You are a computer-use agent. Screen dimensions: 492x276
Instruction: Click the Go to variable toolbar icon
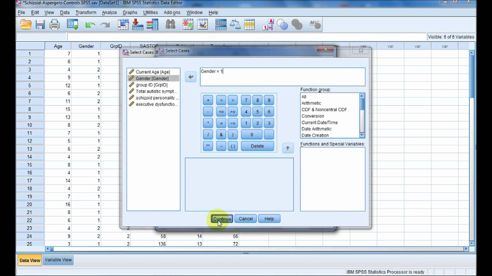(x=138, y=25)
